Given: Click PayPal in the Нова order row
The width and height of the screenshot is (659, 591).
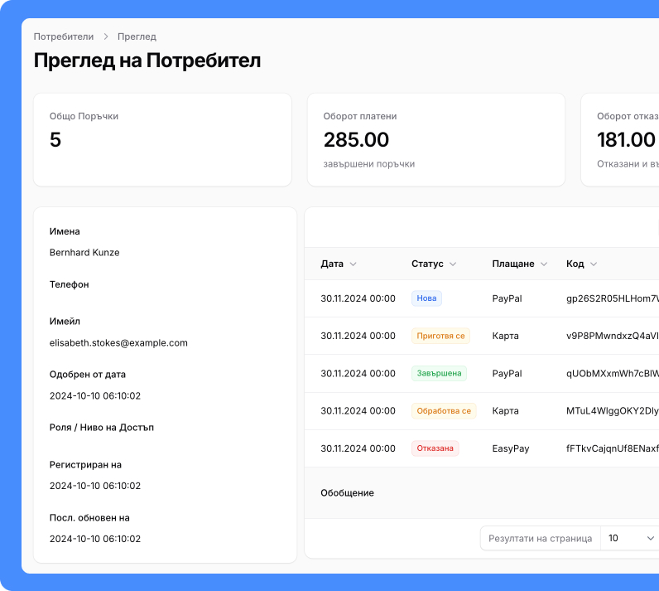Looking at the screenshot, I should pos(507,298).
